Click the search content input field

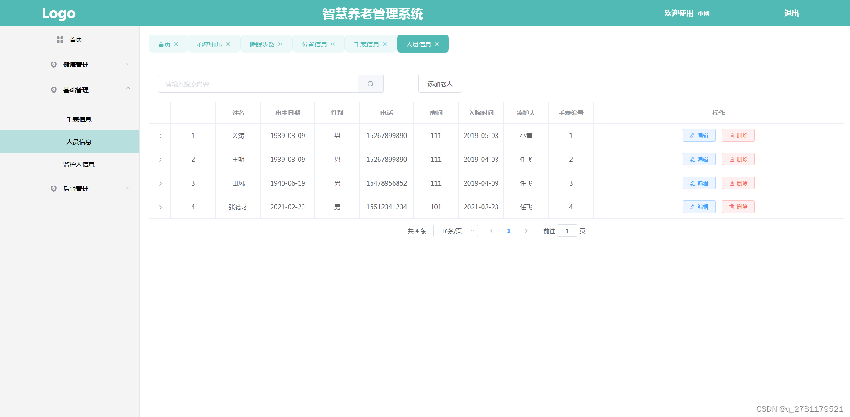point(258,84)
